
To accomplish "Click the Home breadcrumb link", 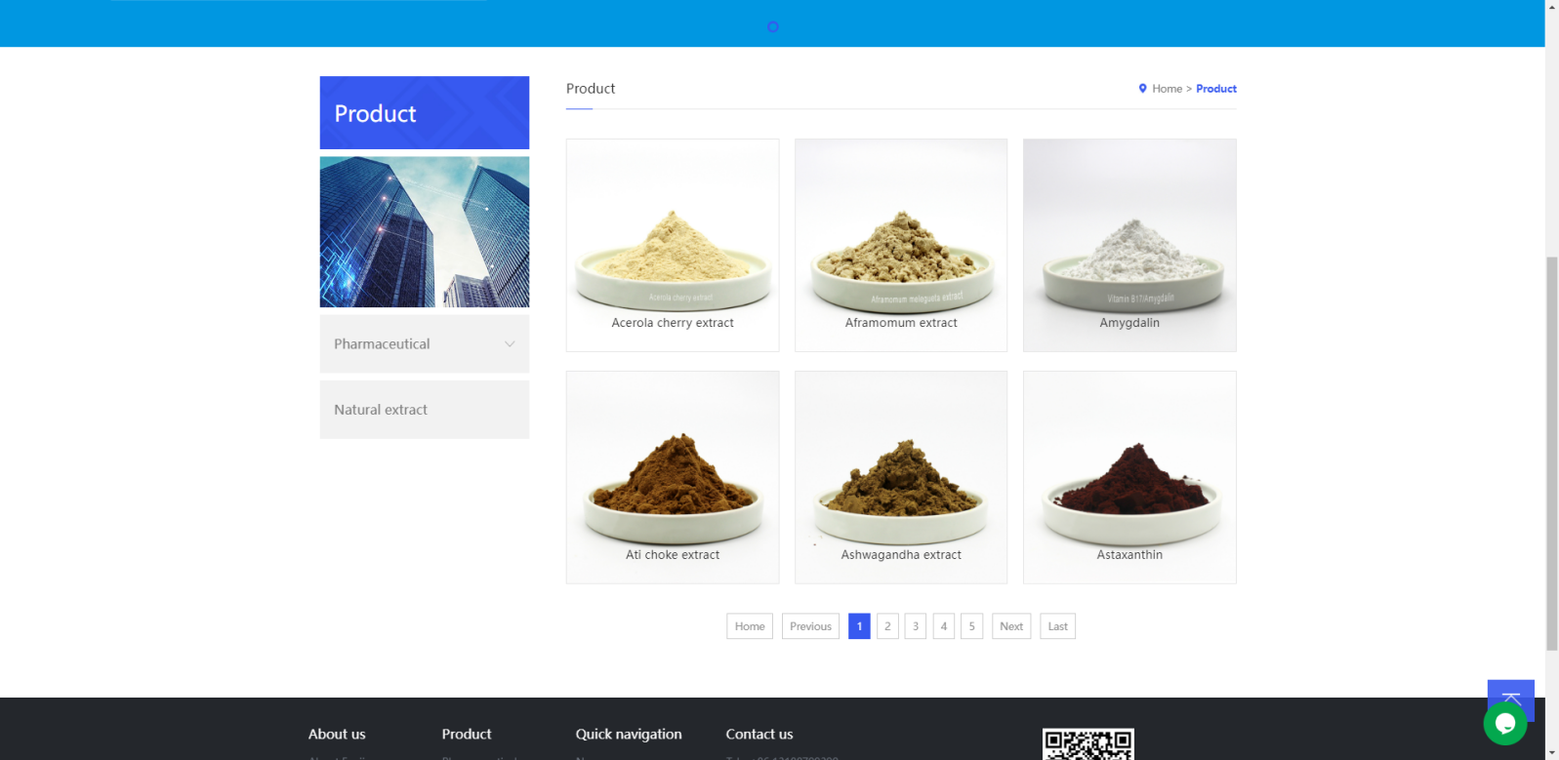I will (x=1167, y=89).
